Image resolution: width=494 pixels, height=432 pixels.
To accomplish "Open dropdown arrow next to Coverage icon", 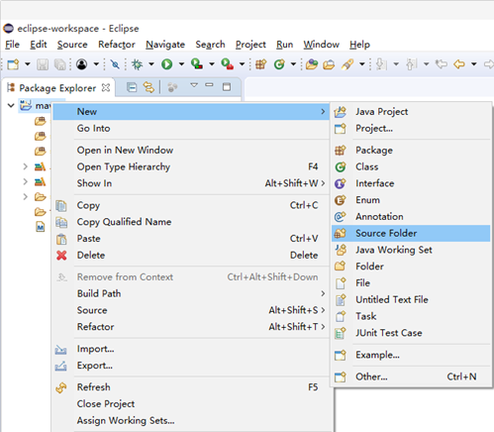I will tap(212, 64).
